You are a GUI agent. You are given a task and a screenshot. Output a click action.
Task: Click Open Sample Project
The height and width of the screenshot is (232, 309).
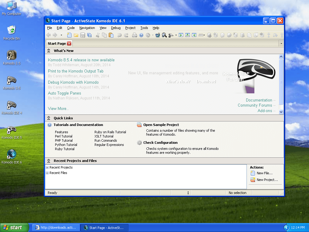coord(161,125)
